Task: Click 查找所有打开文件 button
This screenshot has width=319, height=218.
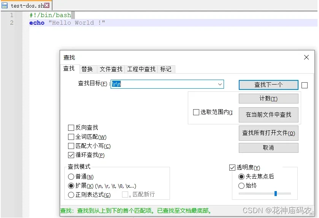Action: click(268, 133)
